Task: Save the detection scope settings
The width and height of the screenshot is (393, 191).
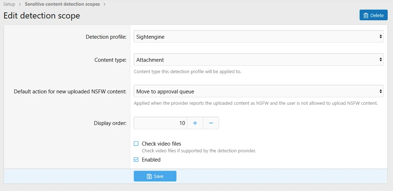Action: pos(155,176)
